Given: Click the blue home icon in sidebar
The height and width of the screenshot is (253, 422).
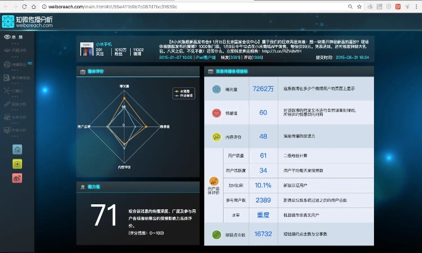Looking at the screenshot, I should 17,149.
